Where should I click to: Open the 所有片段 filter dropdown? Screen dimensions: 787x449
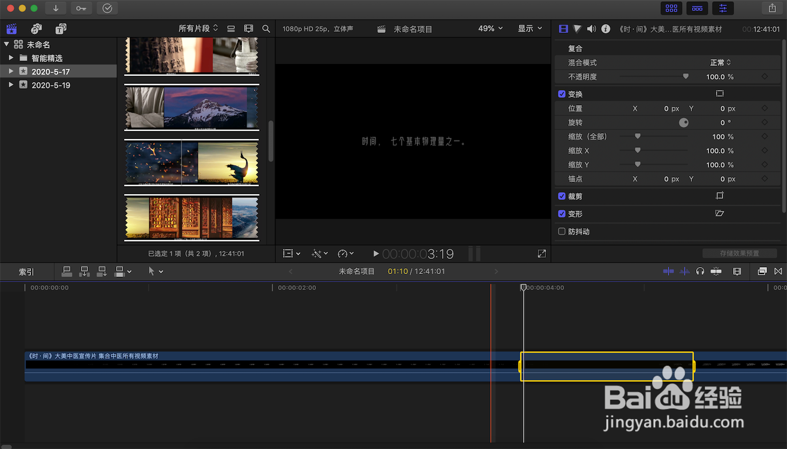[198, 28]
